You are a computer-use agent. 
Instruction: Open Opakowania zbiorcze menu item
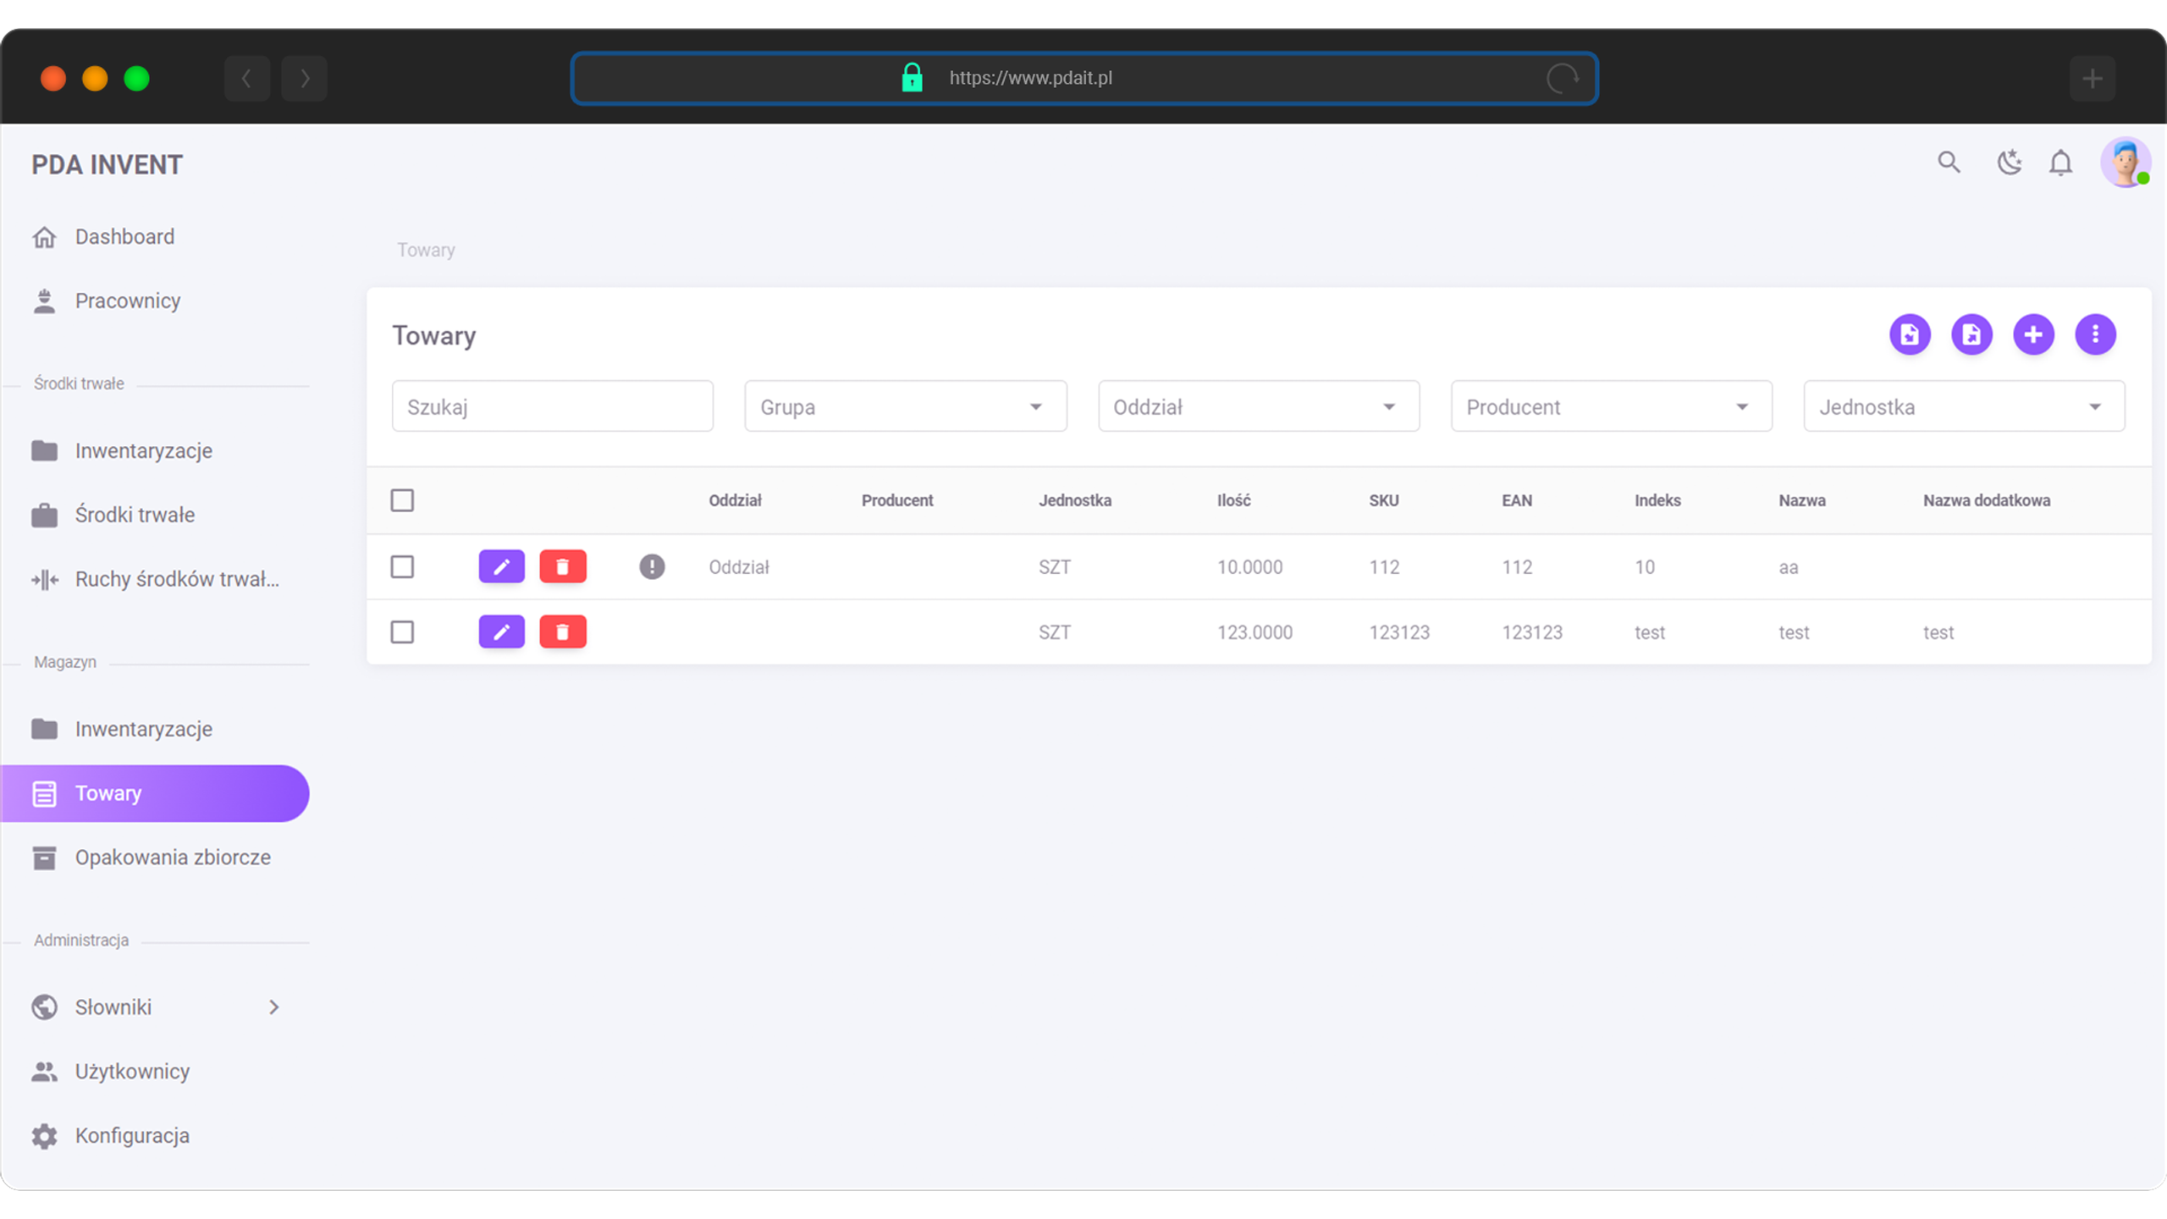click(x=173, y=858)
